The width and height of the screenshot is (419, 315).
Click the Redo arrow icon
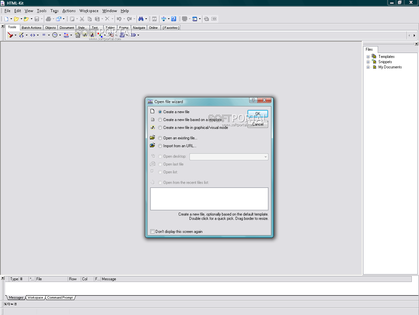point(129,19)
